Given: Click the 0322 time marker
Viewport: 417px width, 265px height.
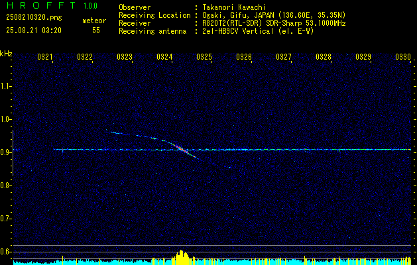Looking at the screenshot, I should point(85,56).
